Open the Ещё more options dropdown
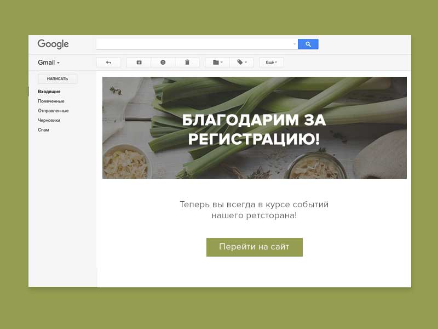The height and width of the screenshot is (329, 438). tap(271, 63)
